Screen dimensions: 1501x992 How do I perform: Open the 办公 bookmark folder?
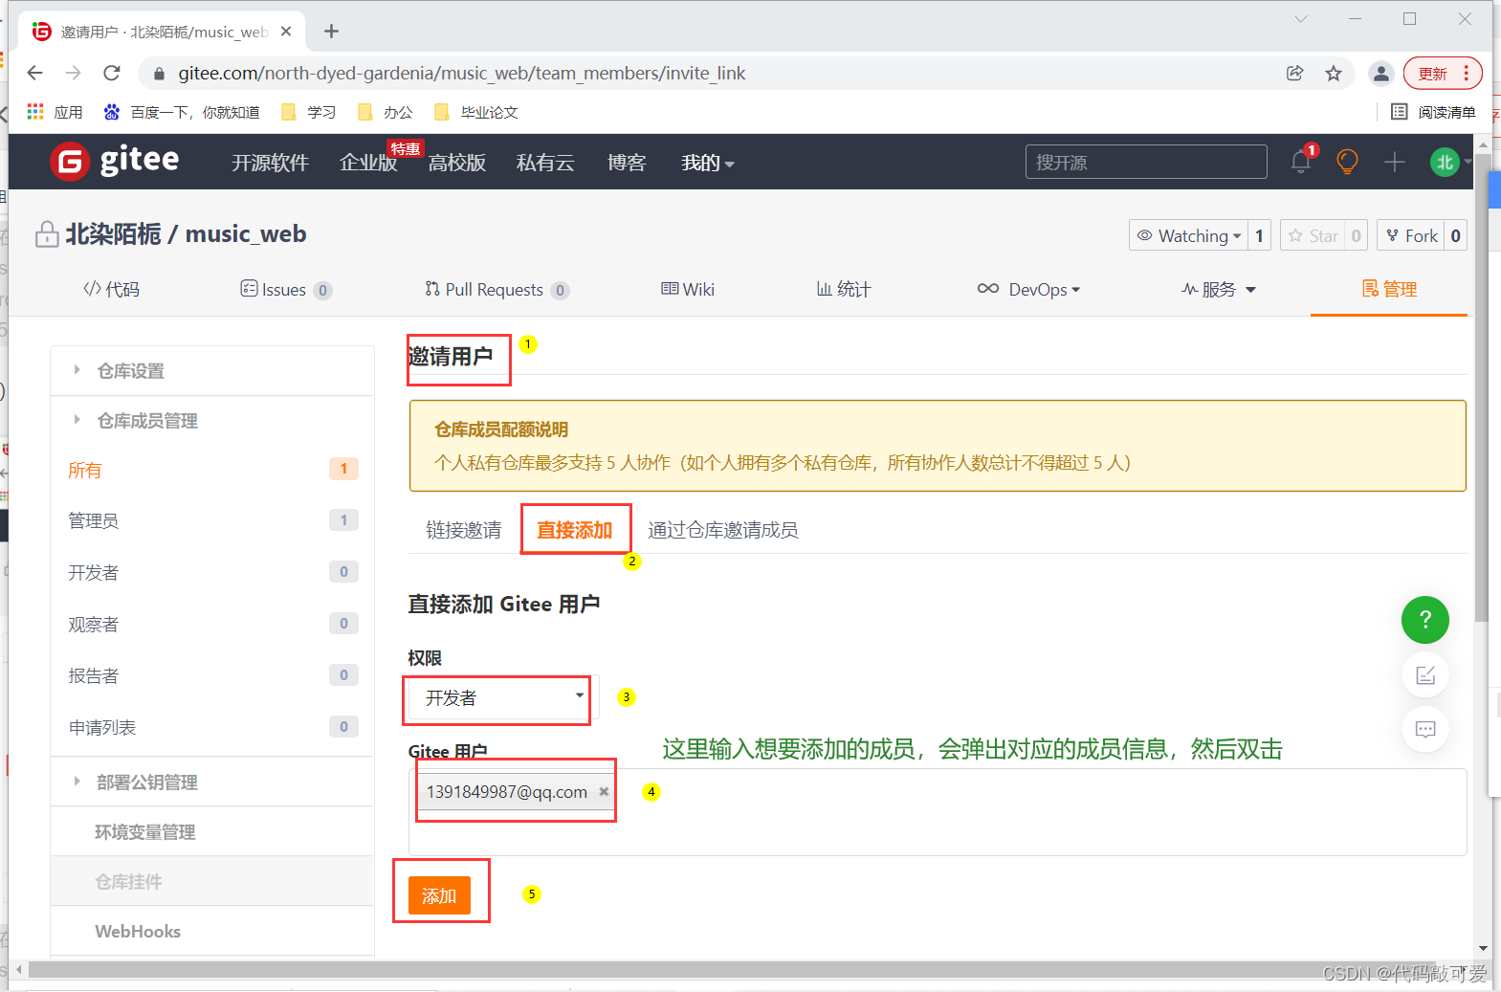385,112
